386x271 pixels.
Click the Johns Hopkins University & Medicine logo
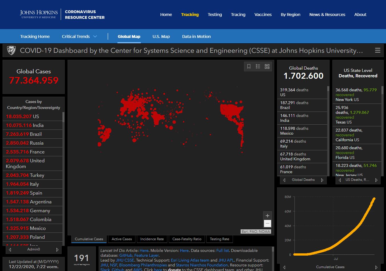[39, 14]
